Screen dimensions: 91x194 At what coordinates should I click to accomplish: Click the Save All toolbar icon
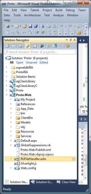(x=36, y=26)
